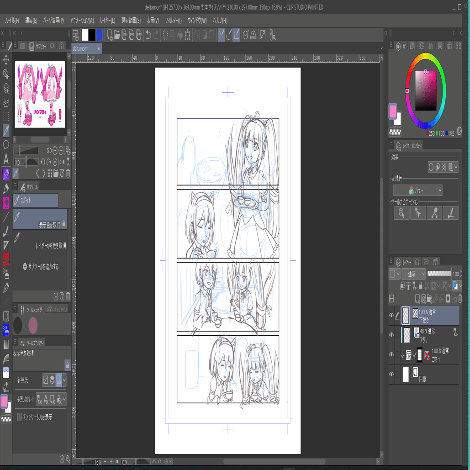Click the sub view reference image thumbnail
Image resolution: width=470 pixels, height=470 pixels.
(x=40, y=95)
